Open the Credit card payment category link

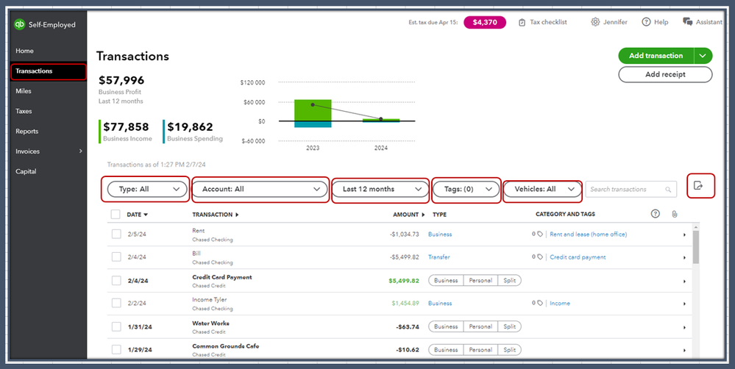pos(578,257)
